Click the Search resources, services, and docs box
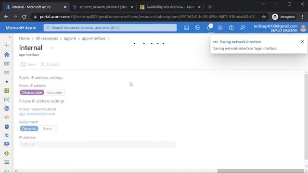Screen dimensions: 308x173 tap(110, 28)
